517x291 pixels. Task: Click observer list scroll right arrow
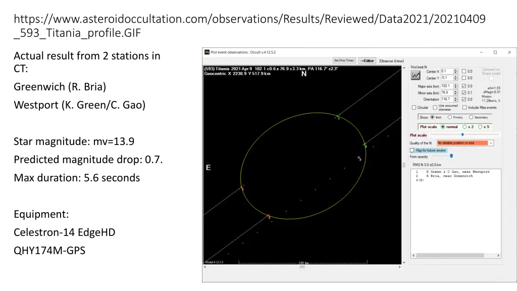(x=498, y=255)
